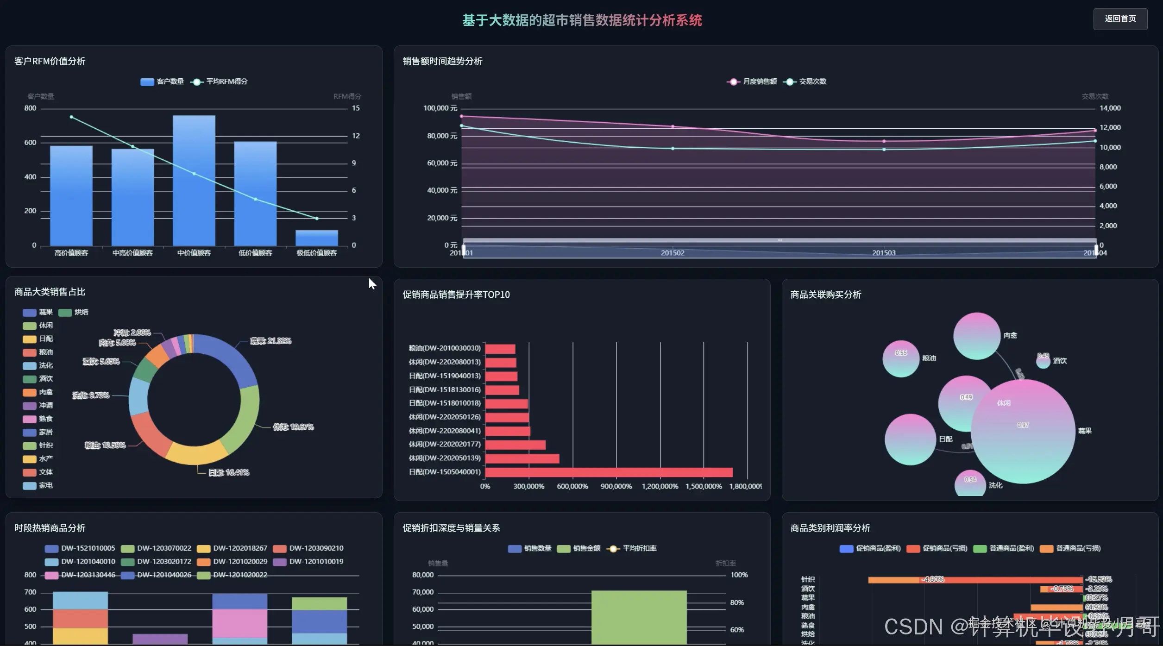Toggle the 交易次数 legend marker
The height and width of the screenshot is (646, 1163).
tap(789, 82)
